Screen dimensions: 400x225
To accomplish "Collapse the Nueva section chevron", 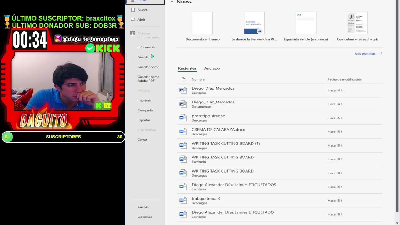I will (172, 2).
